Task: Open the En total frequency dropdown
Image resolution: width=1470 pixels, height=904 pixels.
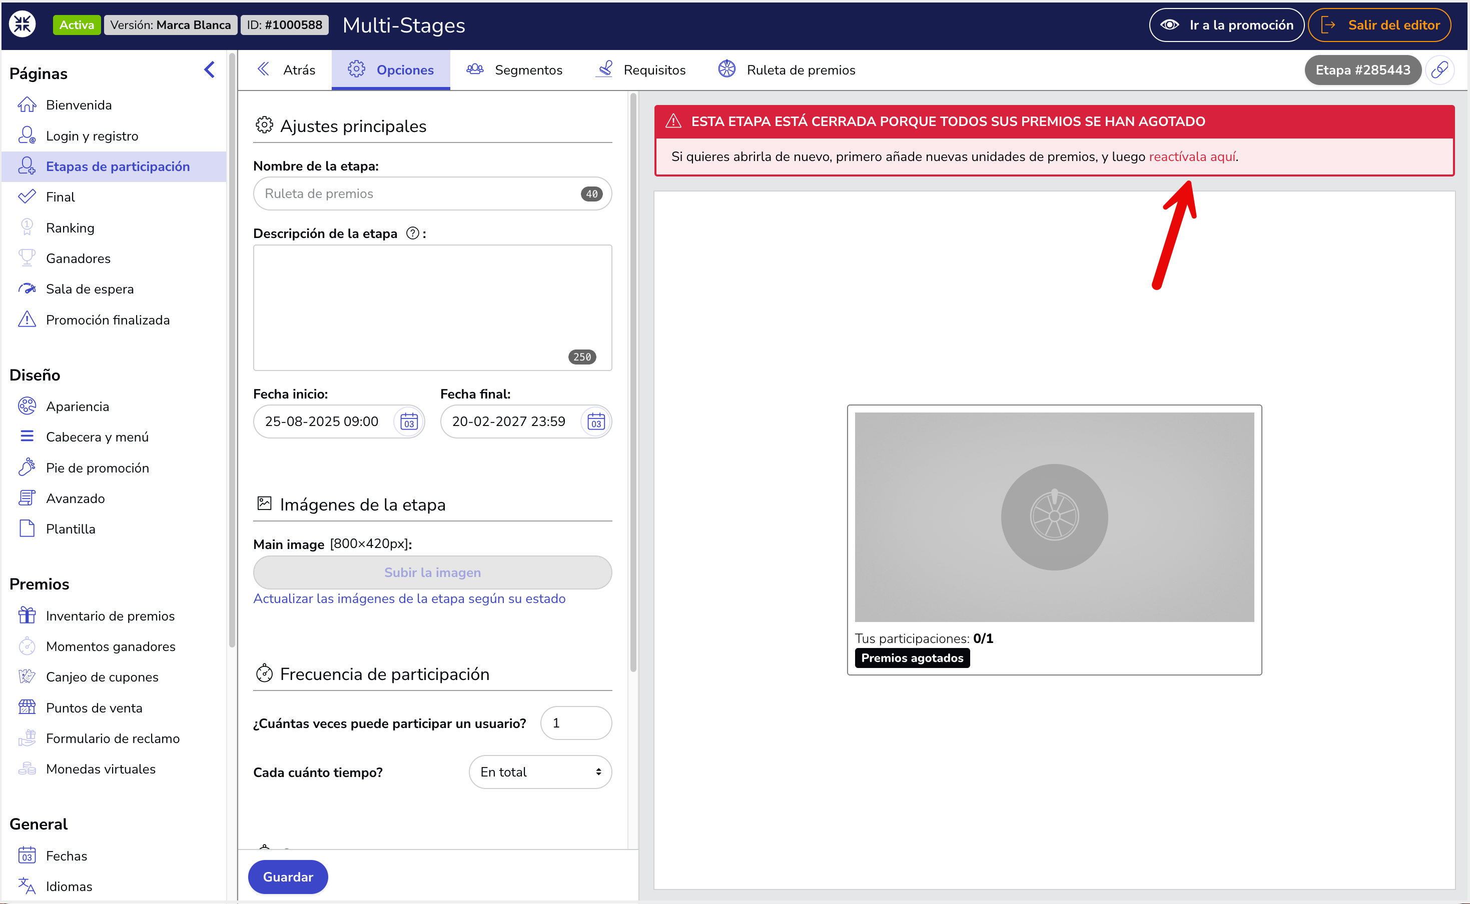Action: 540,772
